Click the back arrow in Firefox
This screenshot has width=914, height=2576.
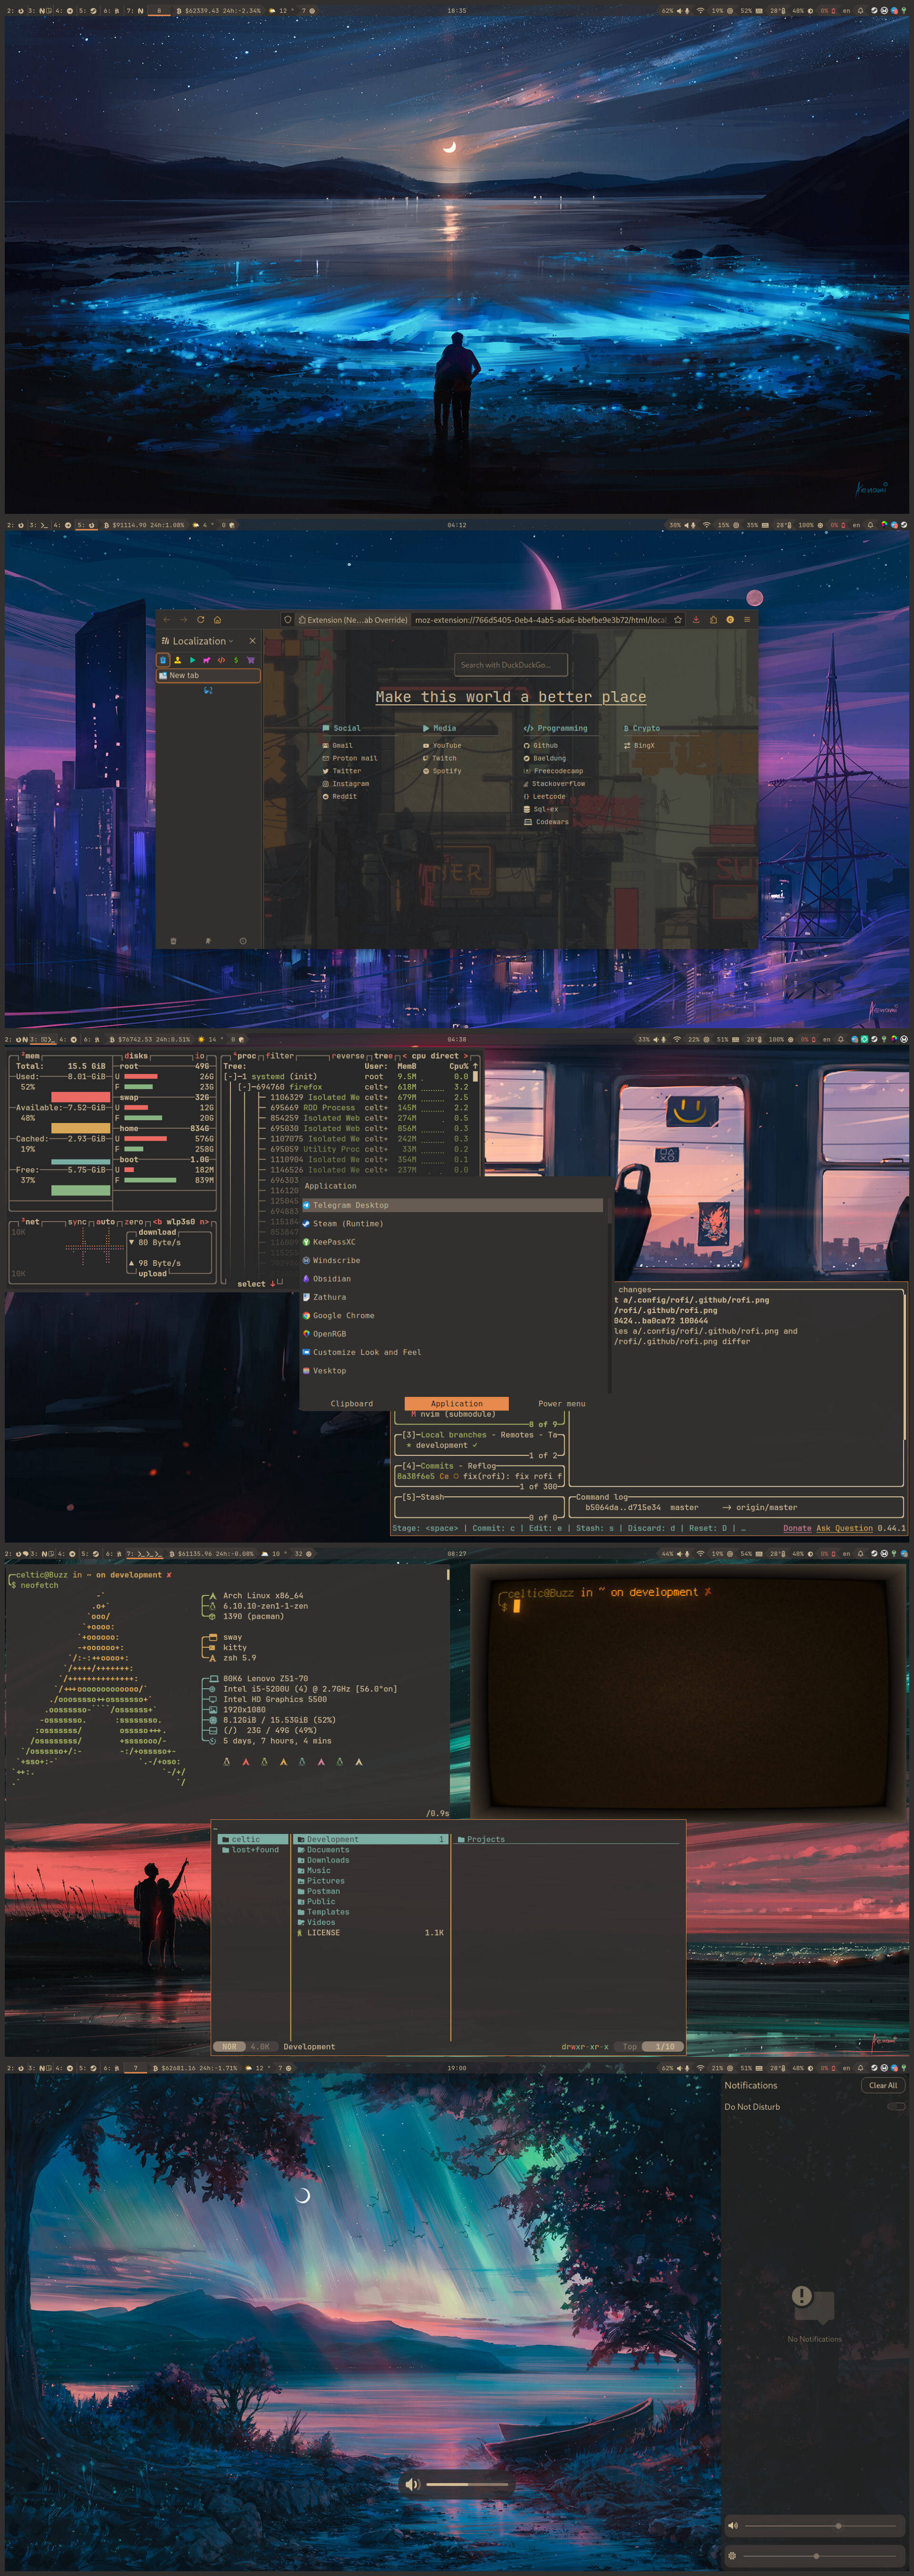(166, 619)
